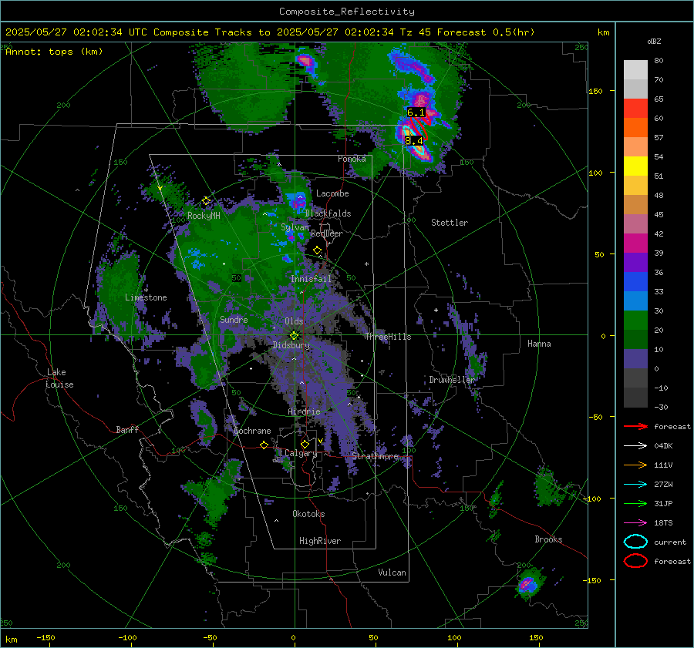Pick the red 60-65 dBZ color swatch
The image size is (694, 648).
635,109
